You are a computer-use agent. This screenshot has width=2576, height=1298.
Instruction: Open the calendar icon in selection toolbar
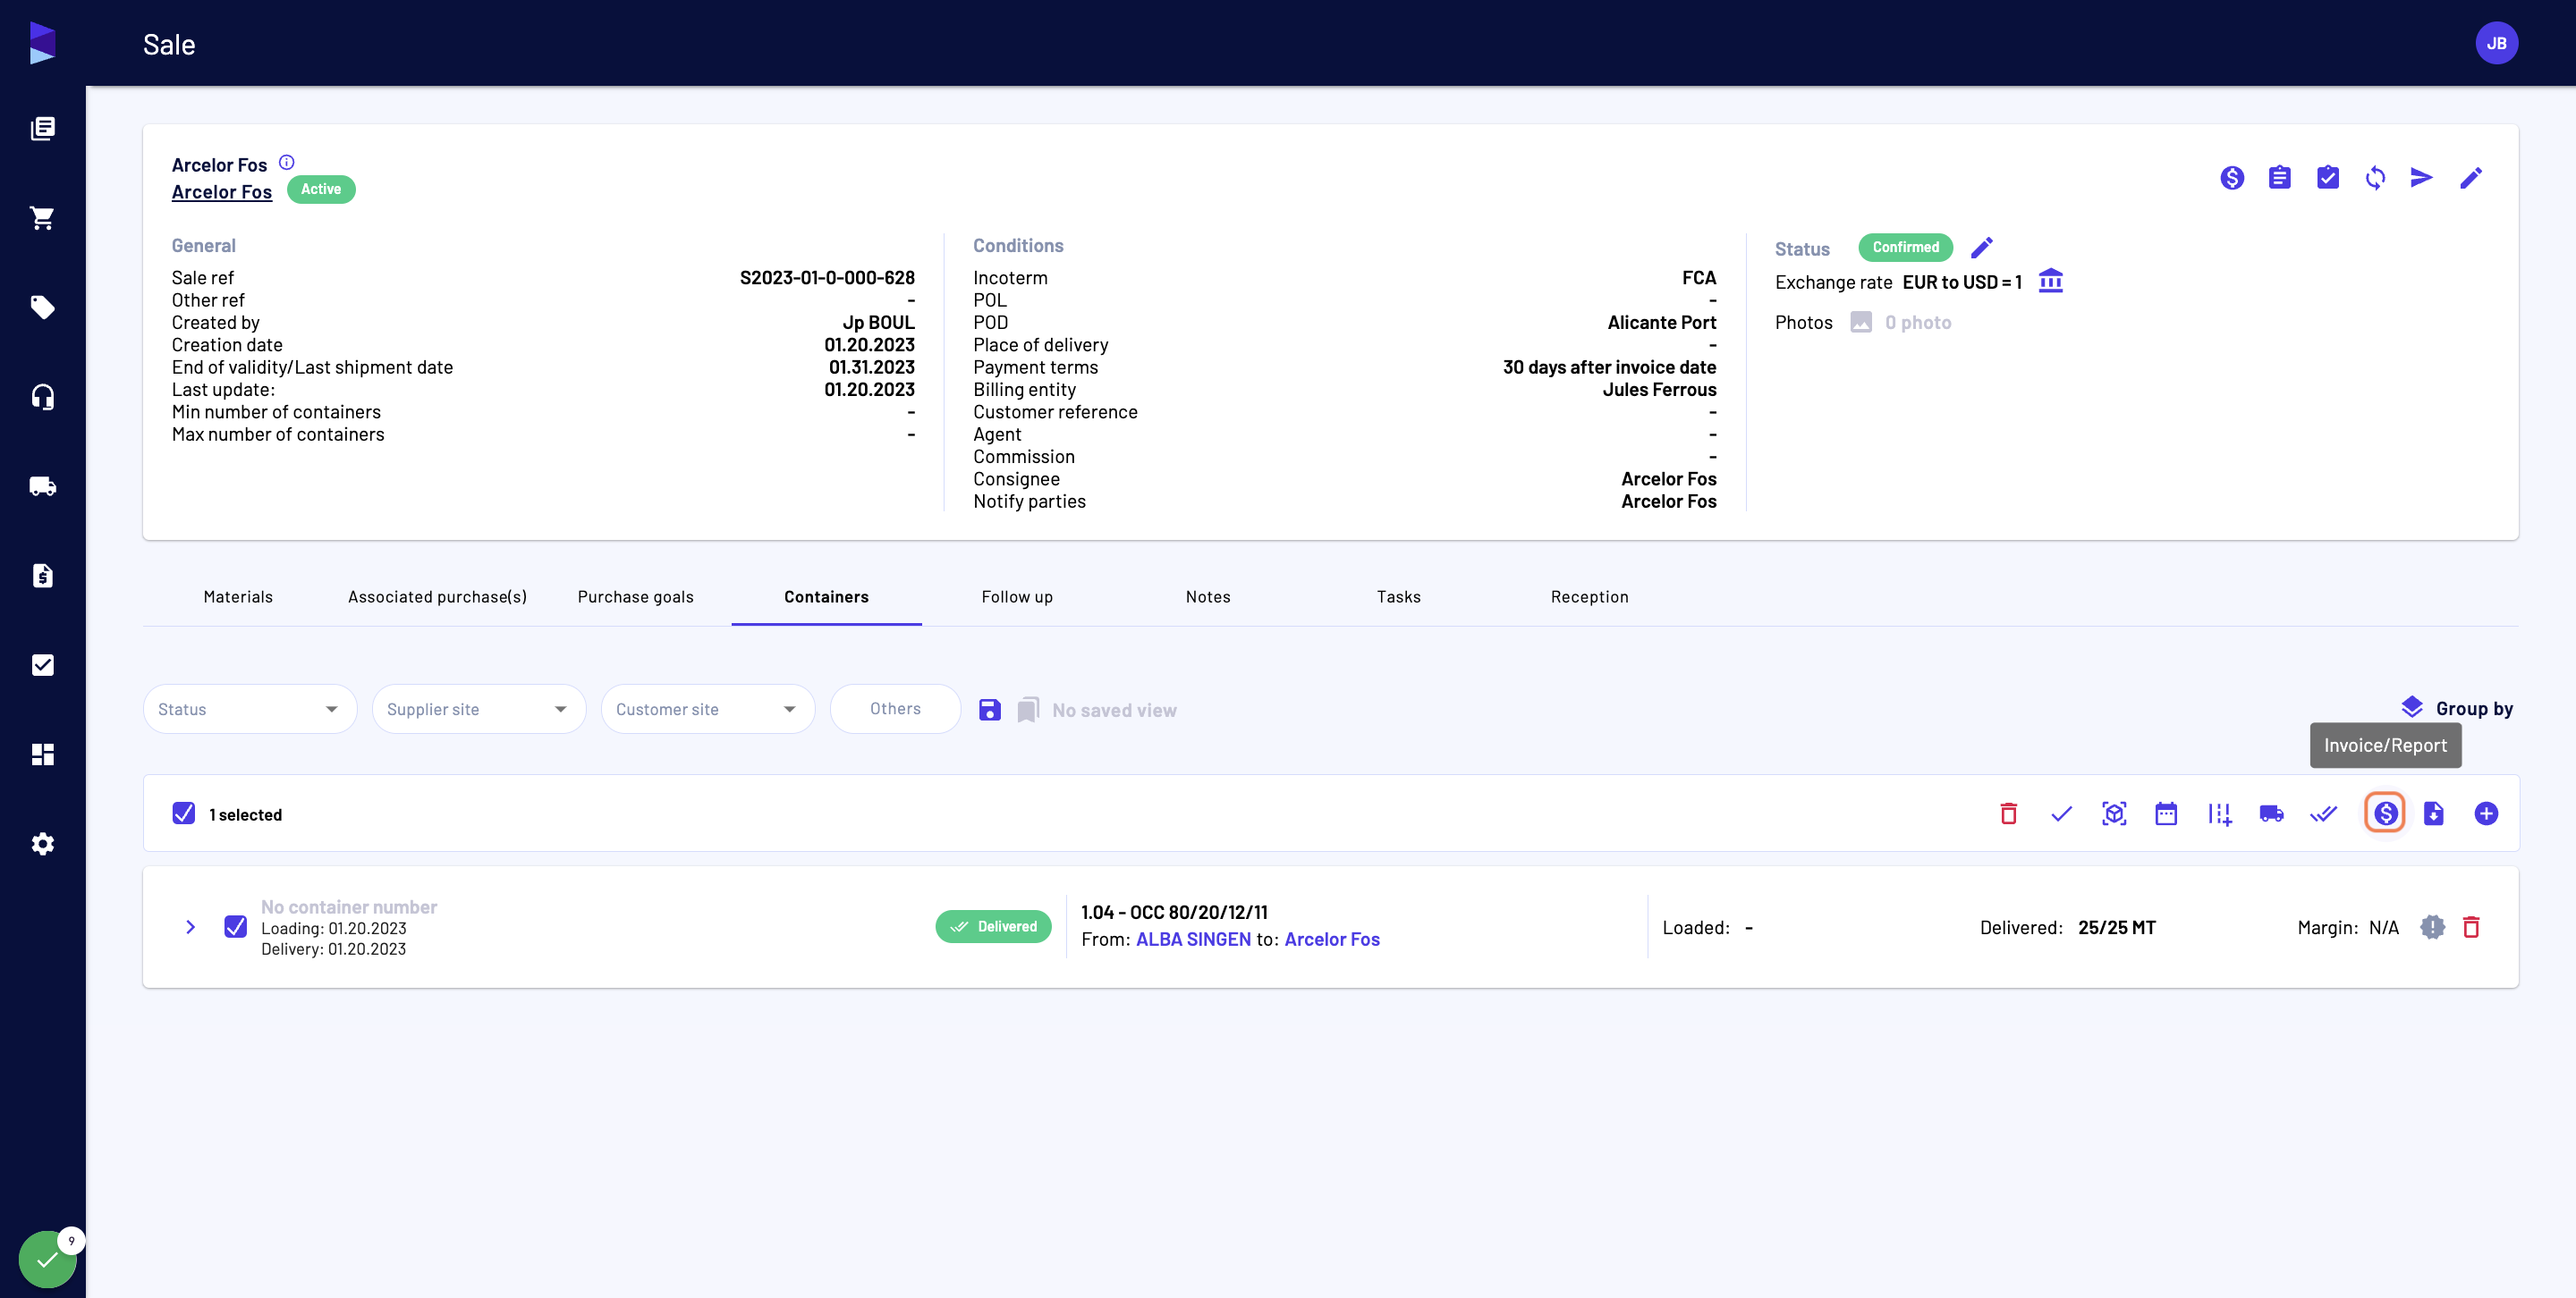[x=2166, y=813]
